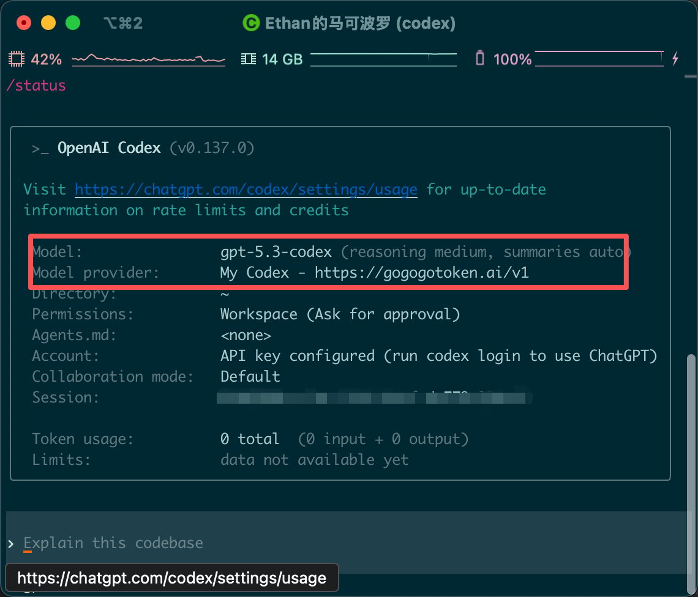
Task: Click the CPU usage sparkline graph
Action: tap(149, 59)
